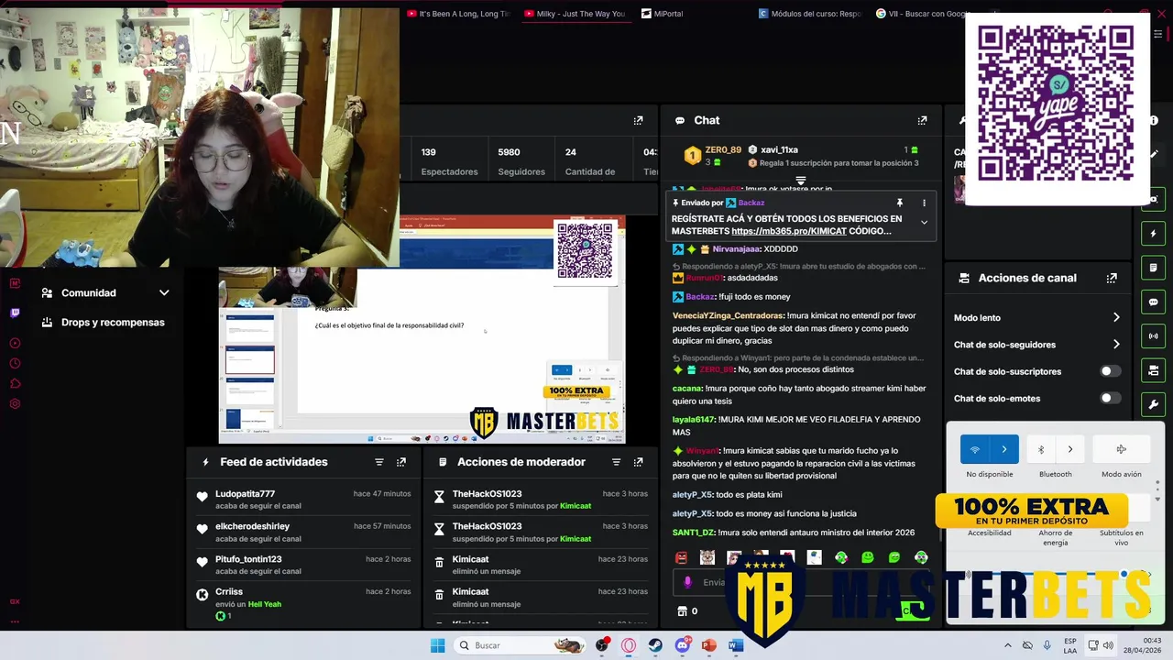The height and width of the screenshot is (660, 1173).
Task: Show hidden system tray icons
Action: click(x=1008, y=645)
